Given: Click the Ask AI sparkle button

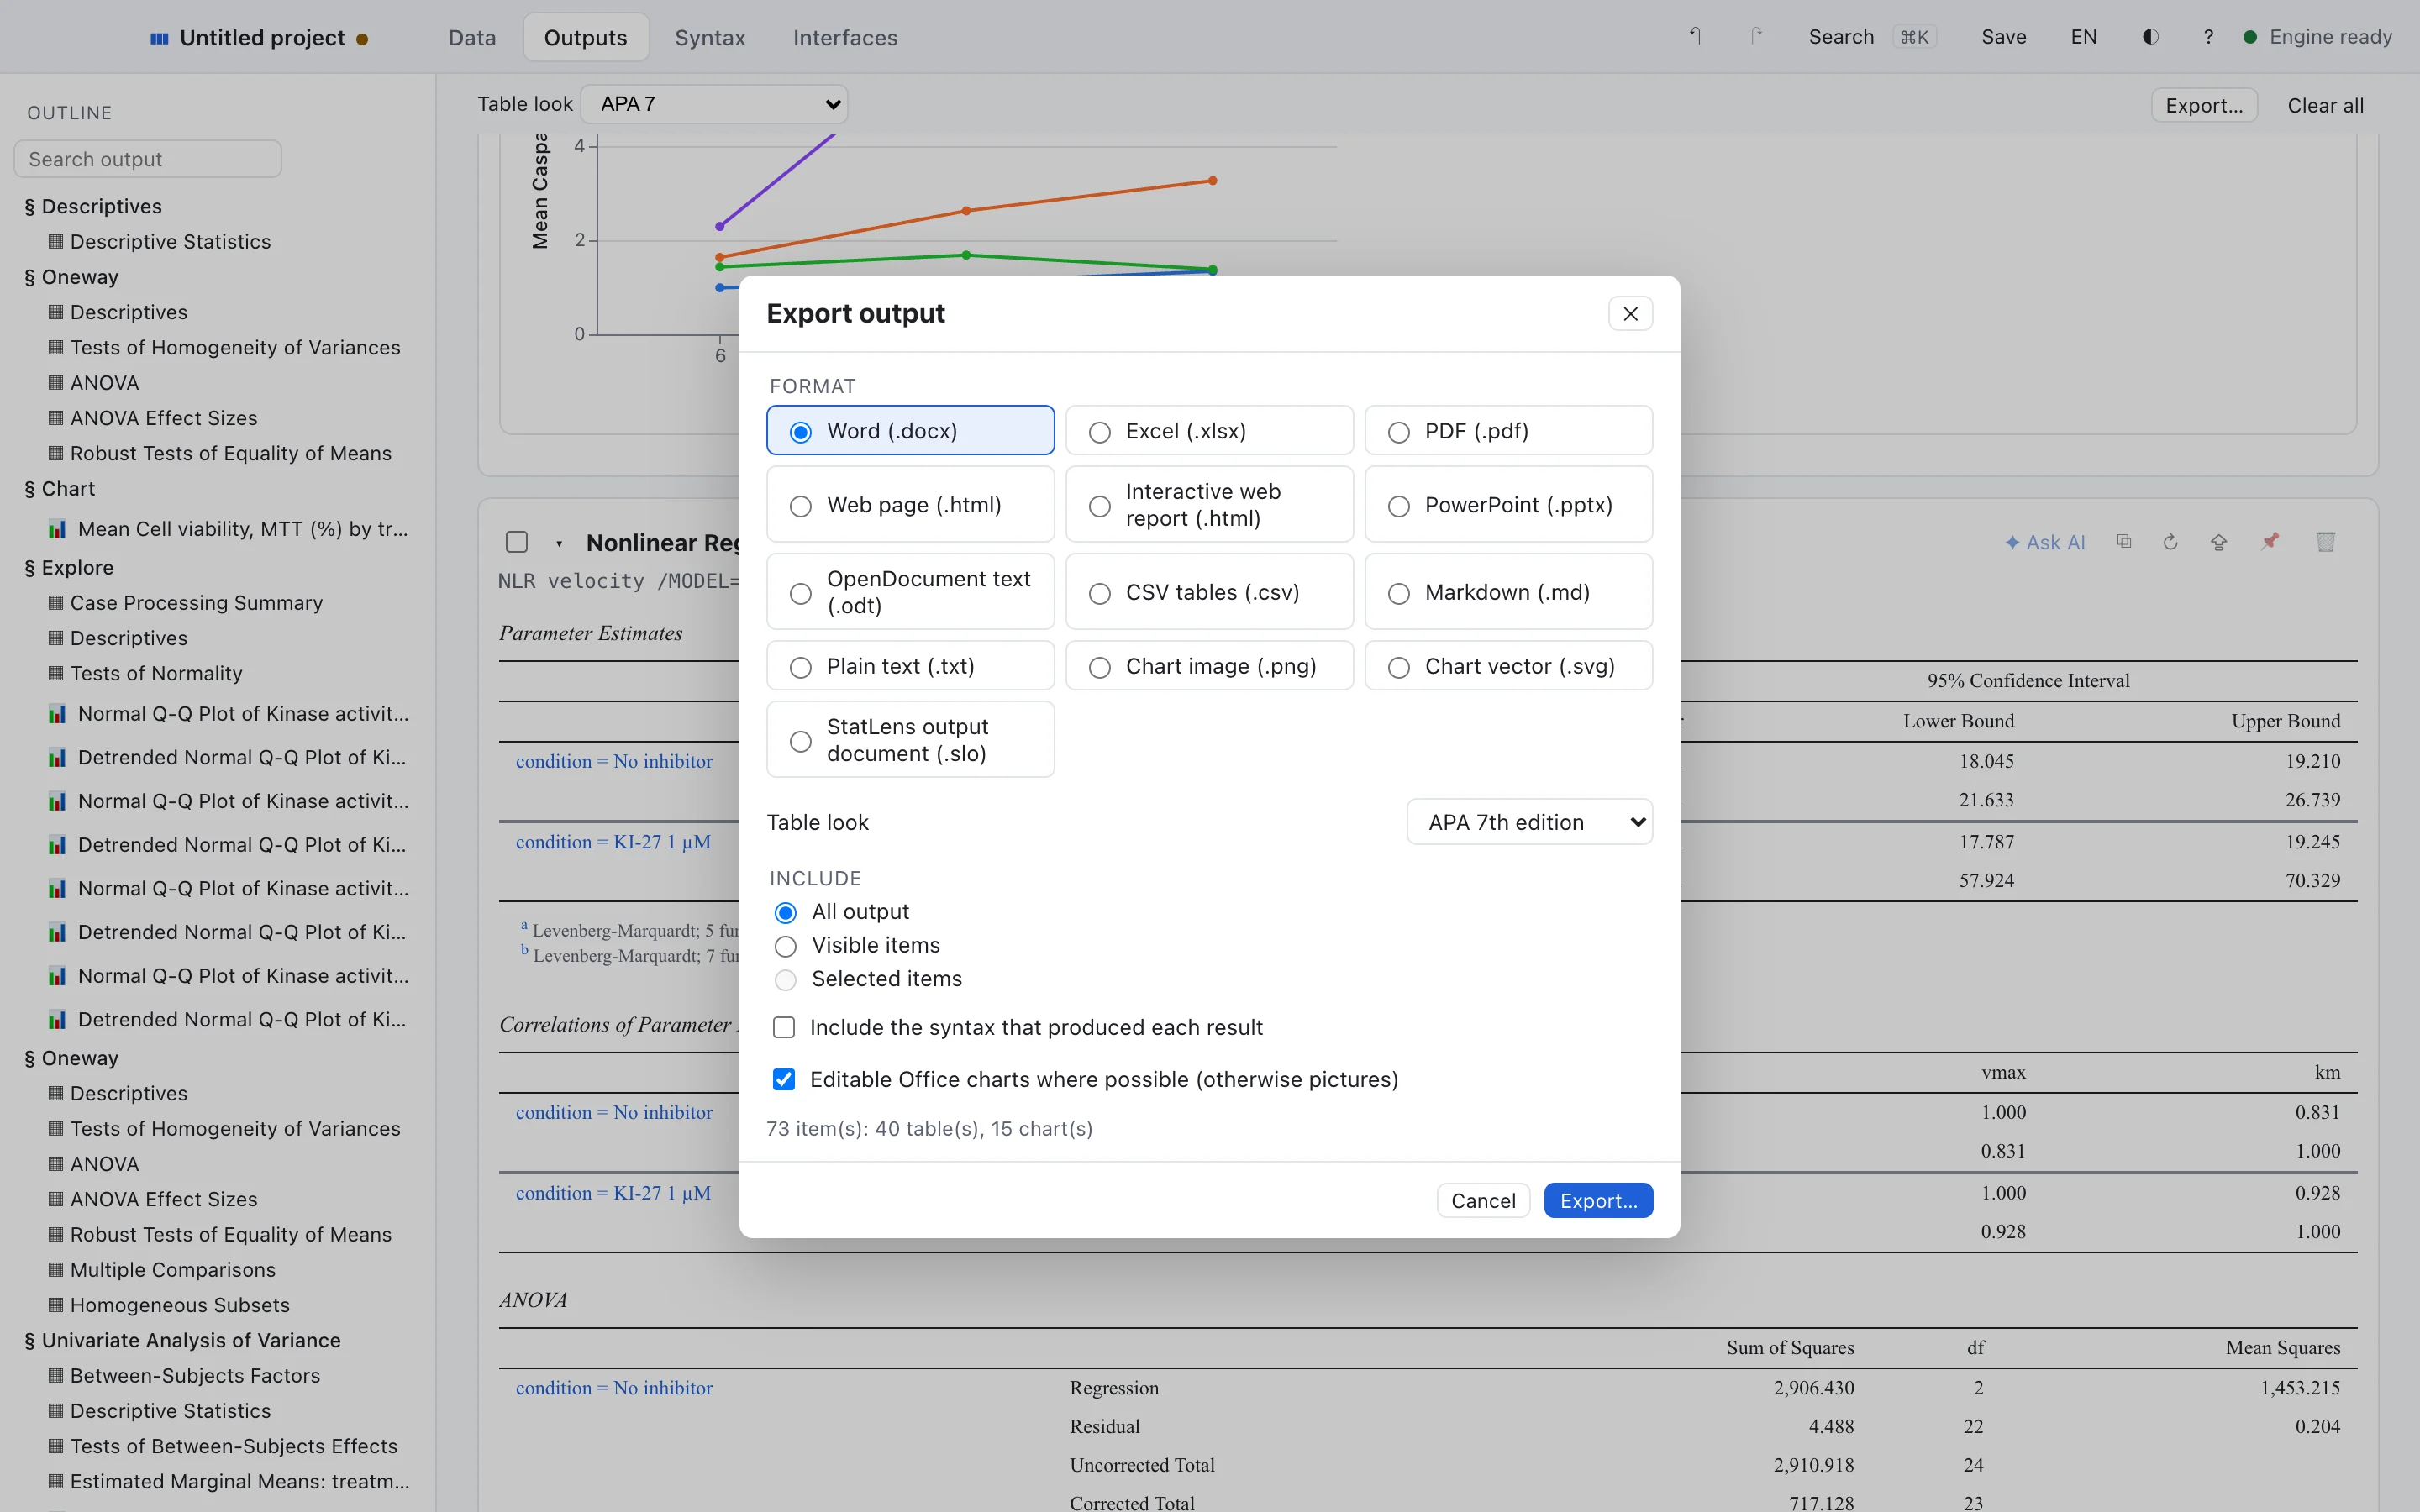Looking at the screenshot, I should (2044, 542).
